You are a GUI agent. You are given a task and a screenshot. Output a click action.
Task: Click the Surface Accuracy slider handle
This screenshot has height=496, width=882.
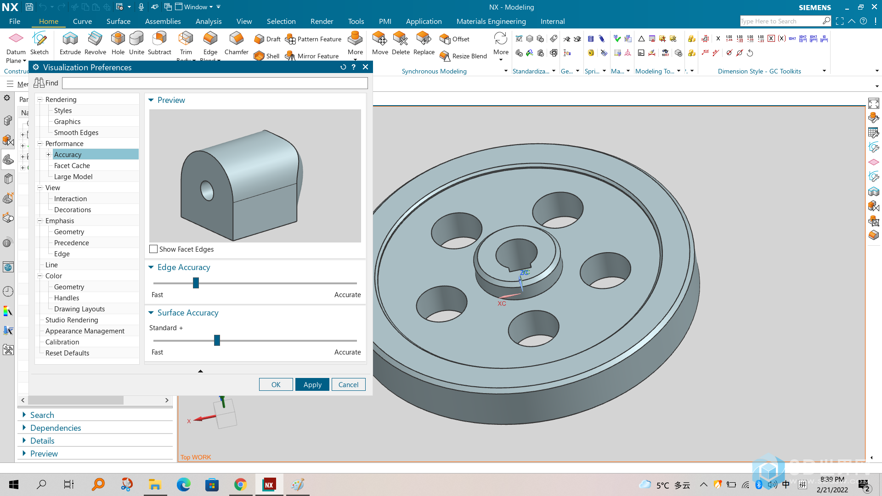pos(217,340)
